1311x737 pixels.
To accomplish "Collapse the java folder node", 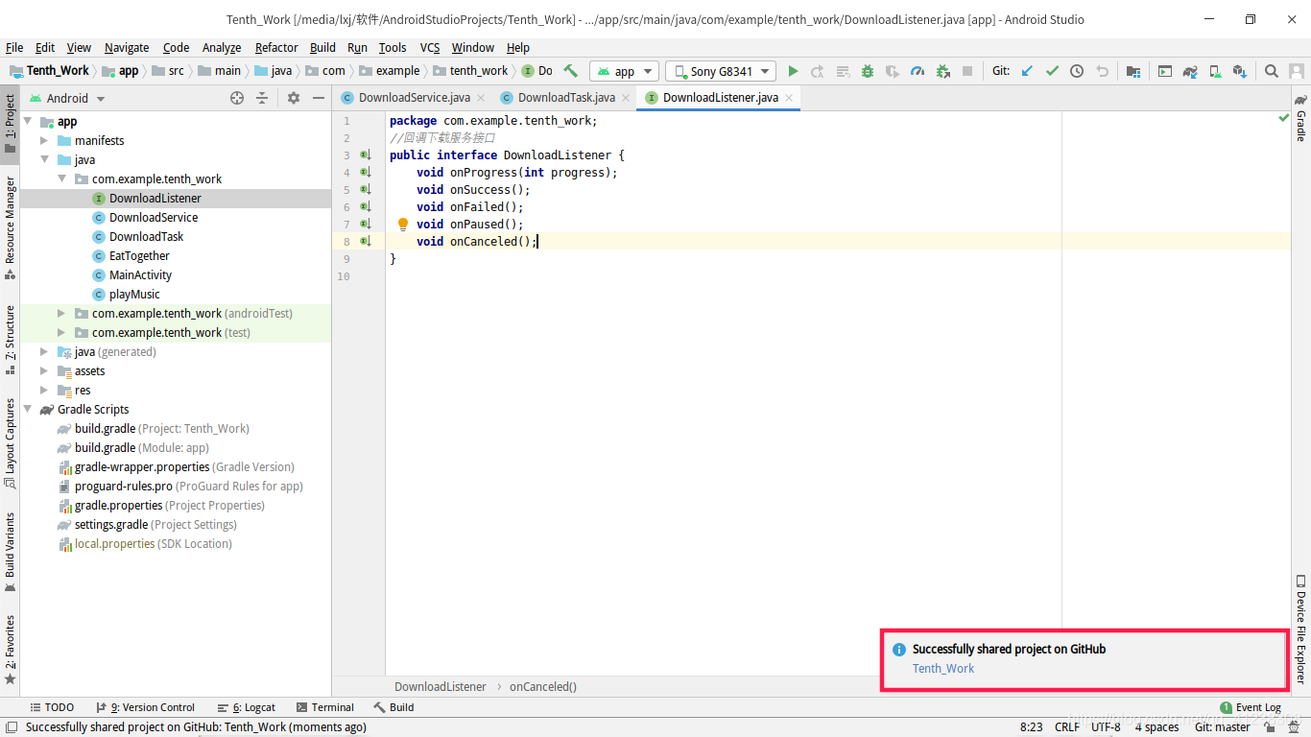I will pos(44,160).
